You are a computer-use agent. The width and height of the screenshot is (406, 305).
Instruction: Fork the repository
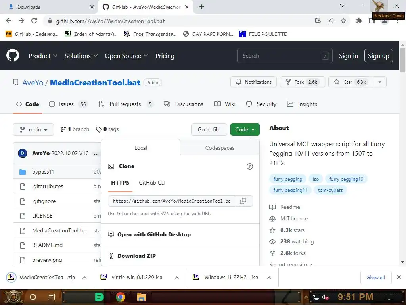coord(302,82)
